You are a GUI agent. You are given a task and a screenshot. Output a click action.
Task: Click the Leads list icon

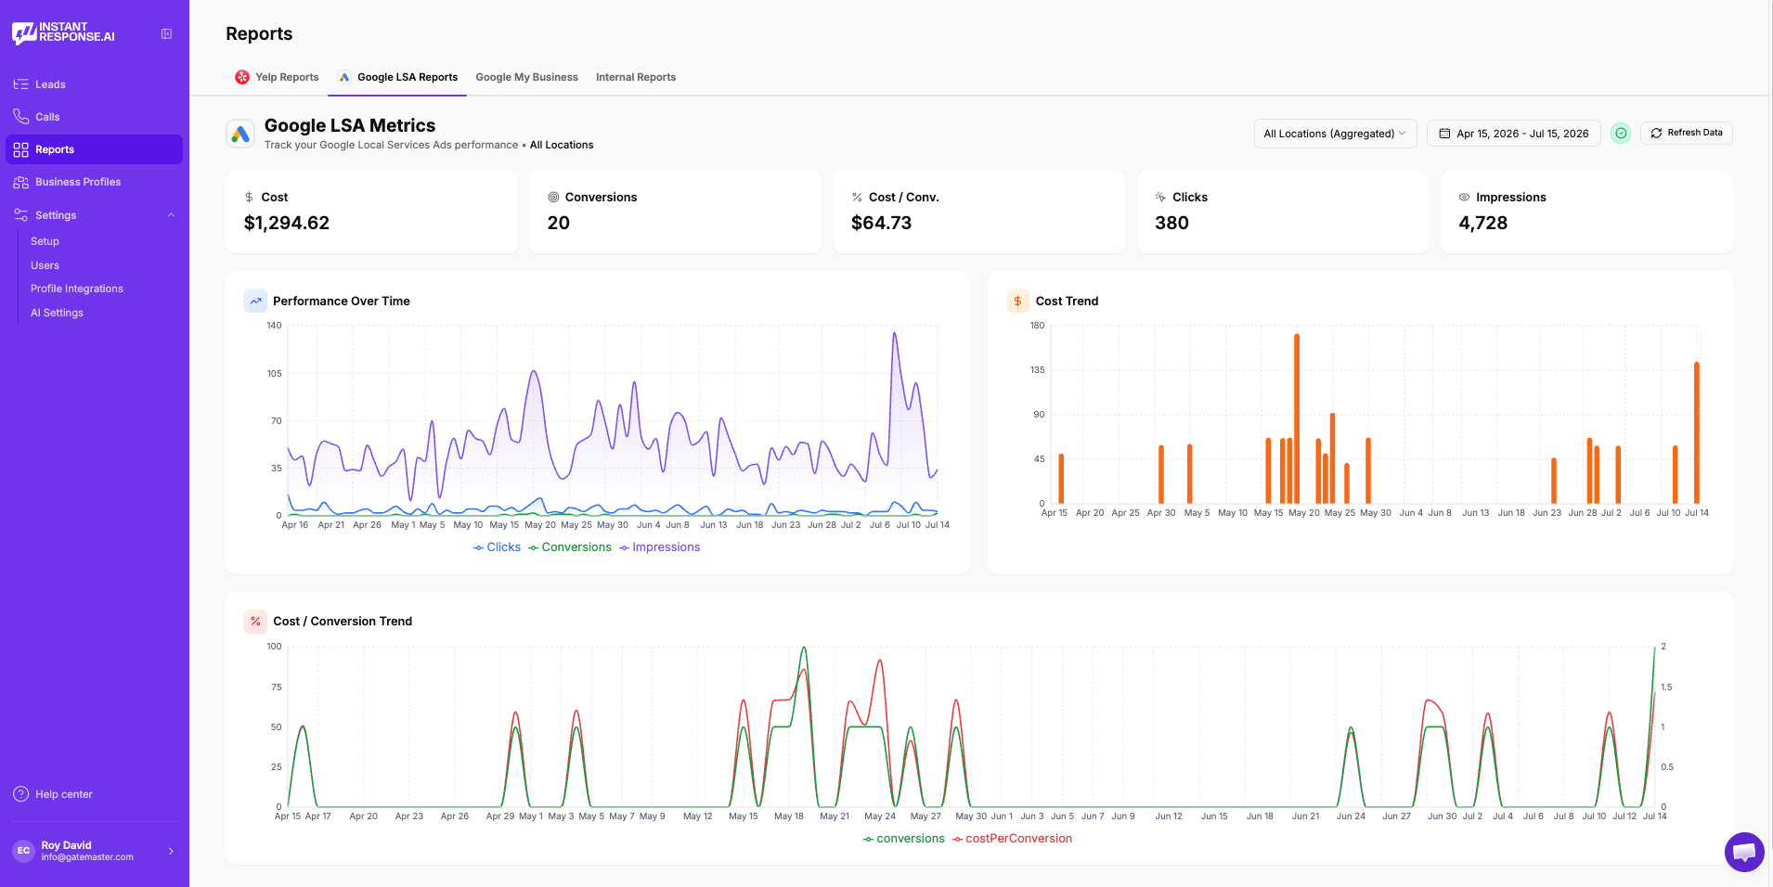point(20,84)
